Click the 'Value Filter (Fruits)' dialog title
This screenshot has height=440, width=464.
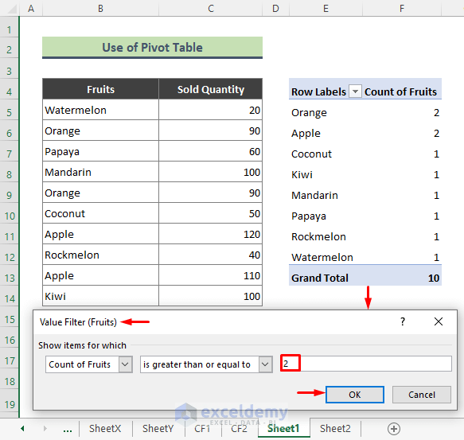pyautogui.click(x=78, y=321)
